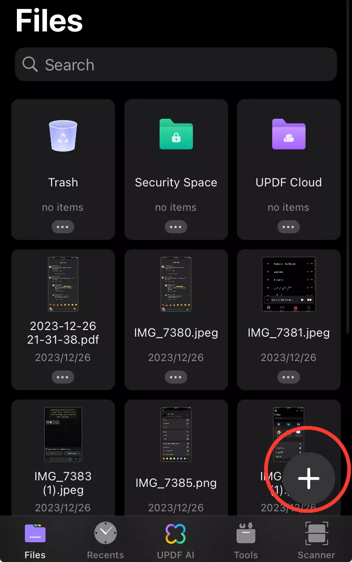Open the IMG_7381.jpeg thumbnail

(x=289, y=284)
